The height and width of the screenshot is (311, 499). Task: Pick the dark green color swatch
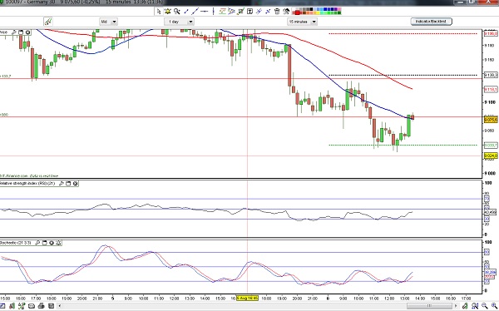click(339, 12)
